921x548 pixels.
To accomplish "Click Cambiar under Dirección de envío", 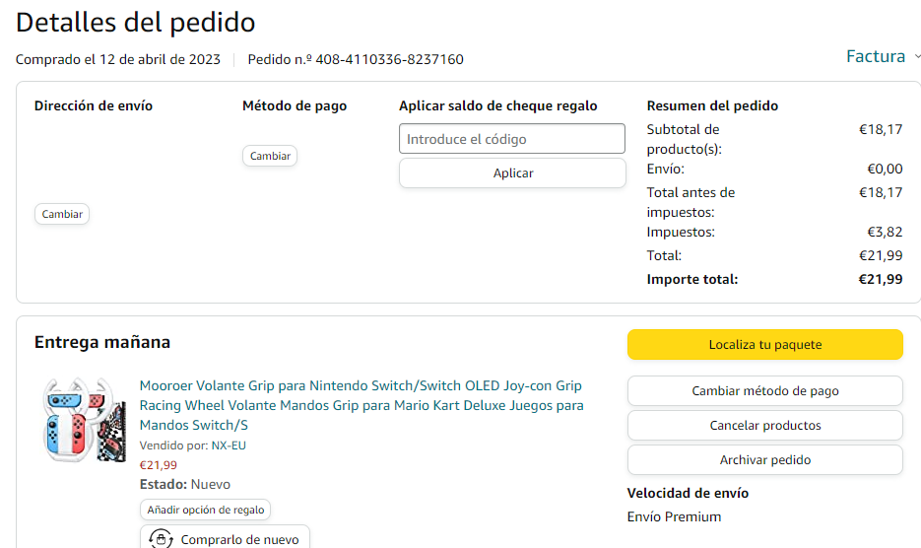I will (62, 214).
